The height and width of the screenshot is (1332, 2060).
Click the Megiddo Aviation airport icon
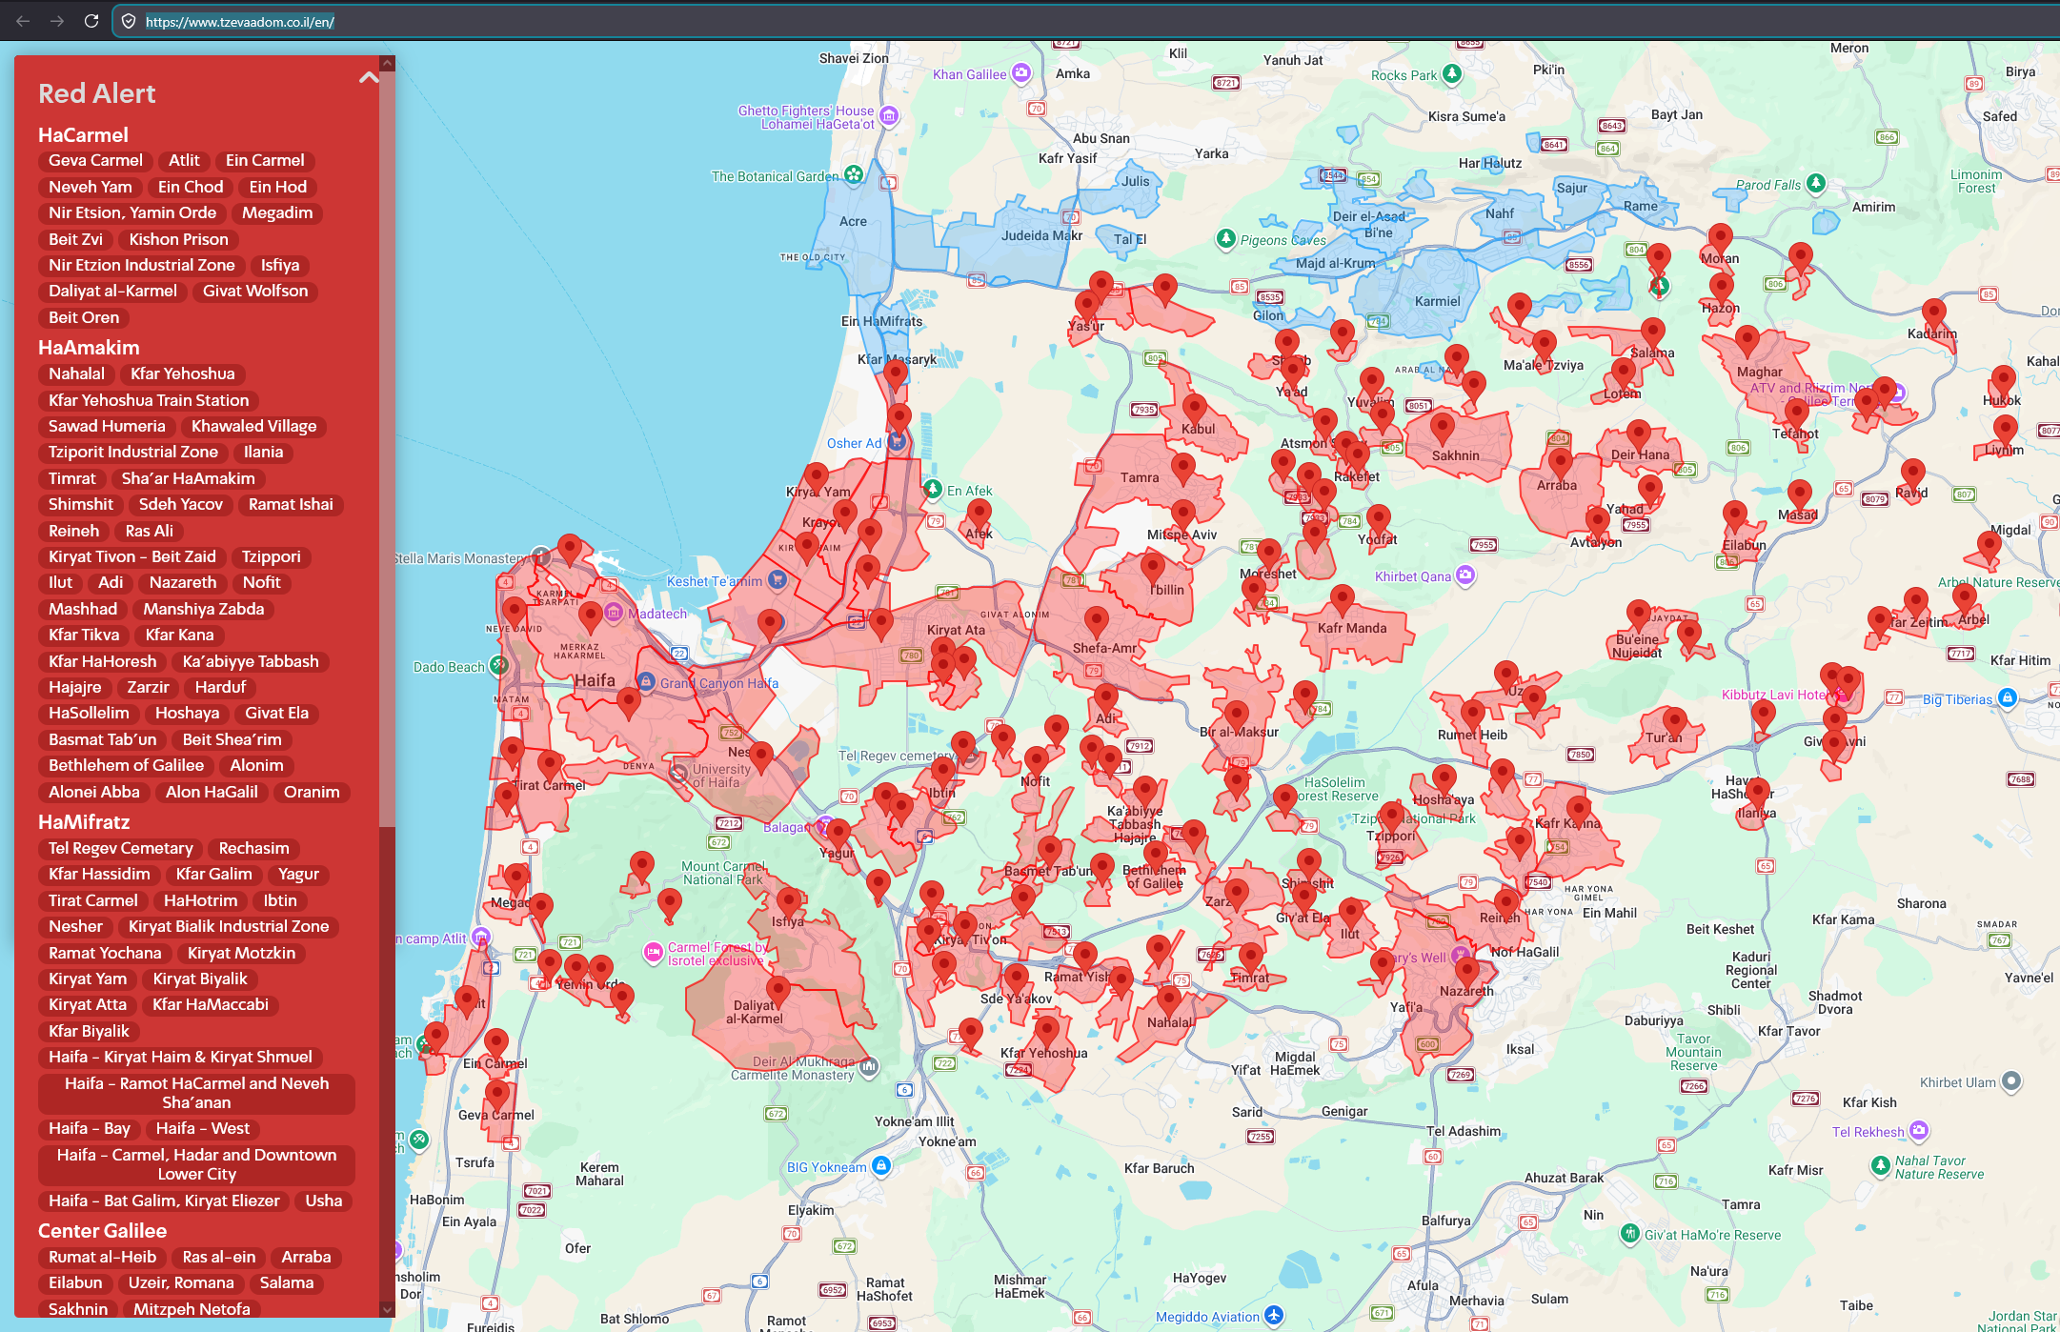coord(1274,1316)
